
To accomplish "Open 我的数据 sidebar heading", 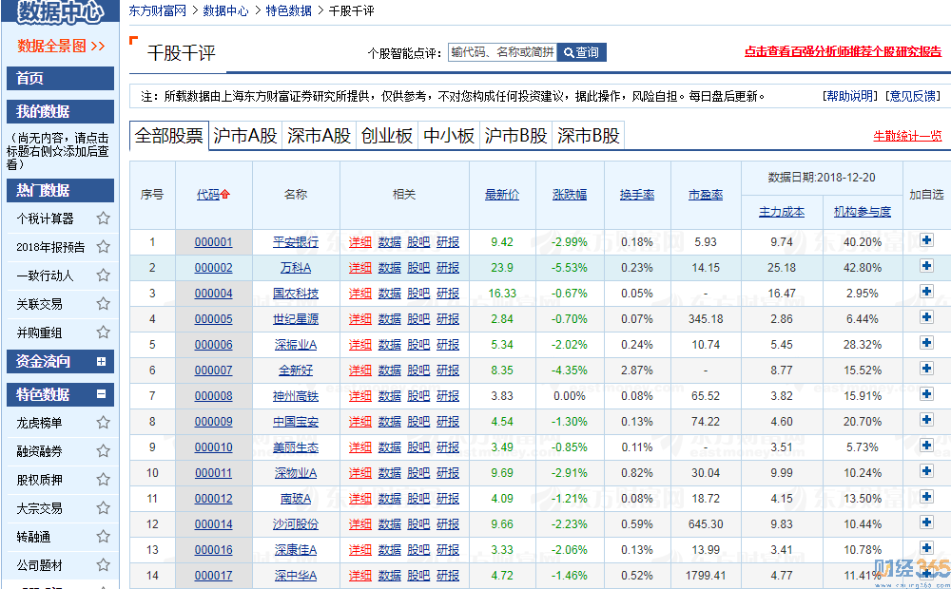I will (60, 111).
